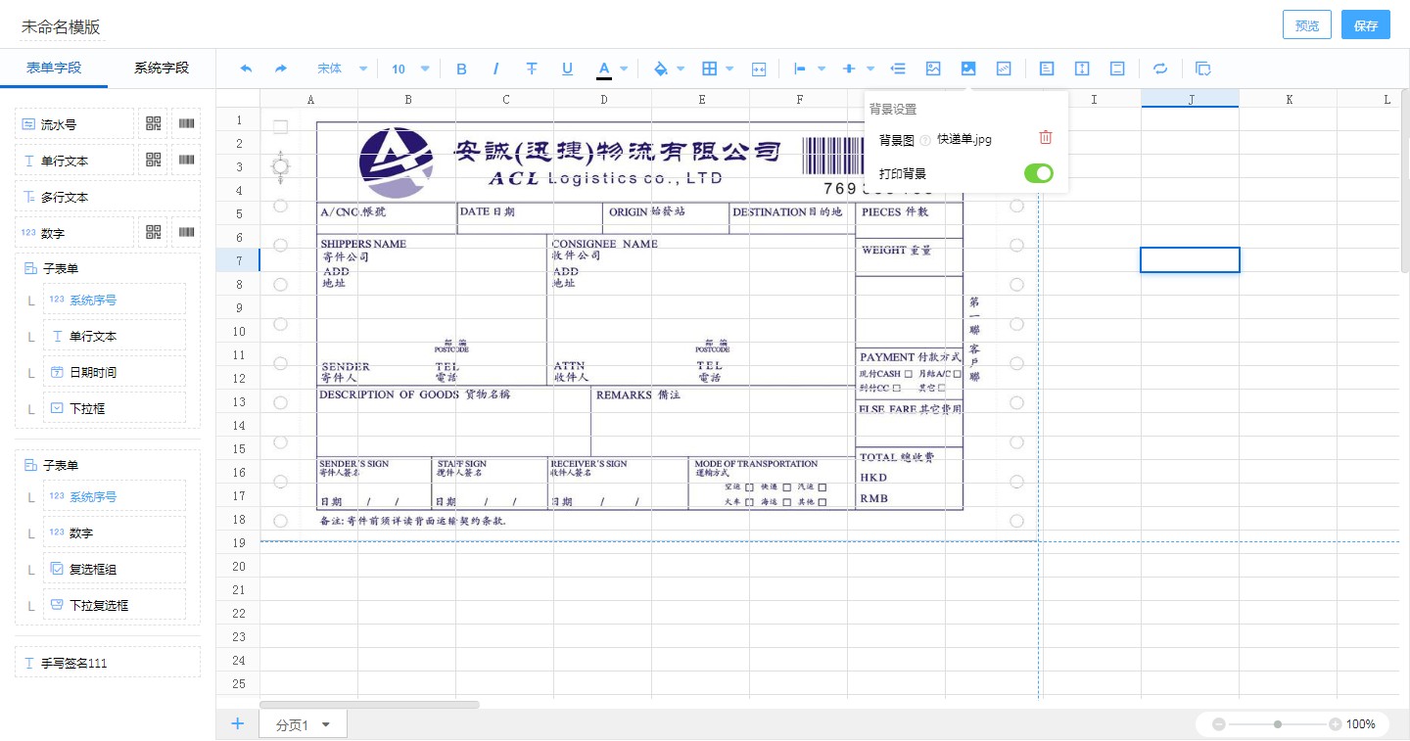The height and width of the screenshot is (741, 1410).
Task: Click the merge cells icon
Action: click(759, 69)
